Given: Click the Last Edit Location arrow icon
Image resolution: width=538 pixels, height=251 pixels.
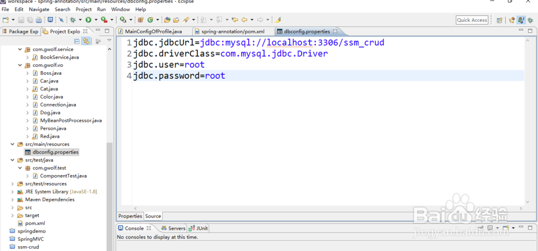Looking at the screenshot, I should coord(235,20).
